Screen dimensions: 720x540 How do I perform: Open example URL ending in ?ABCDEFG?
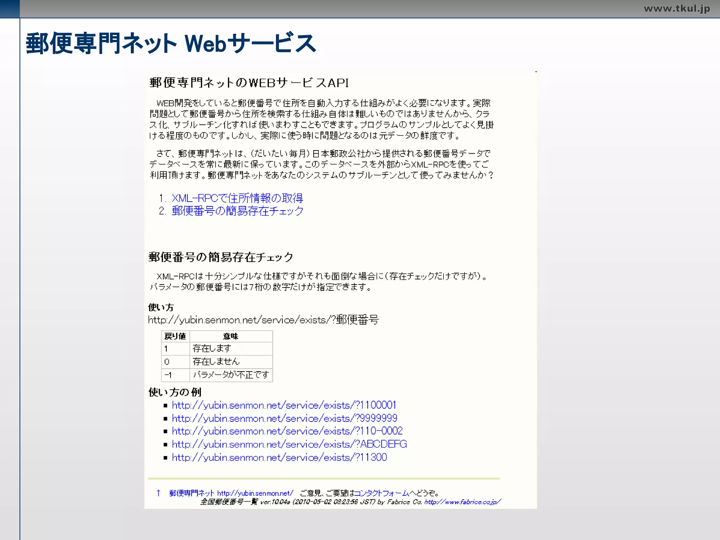(289, 444)
